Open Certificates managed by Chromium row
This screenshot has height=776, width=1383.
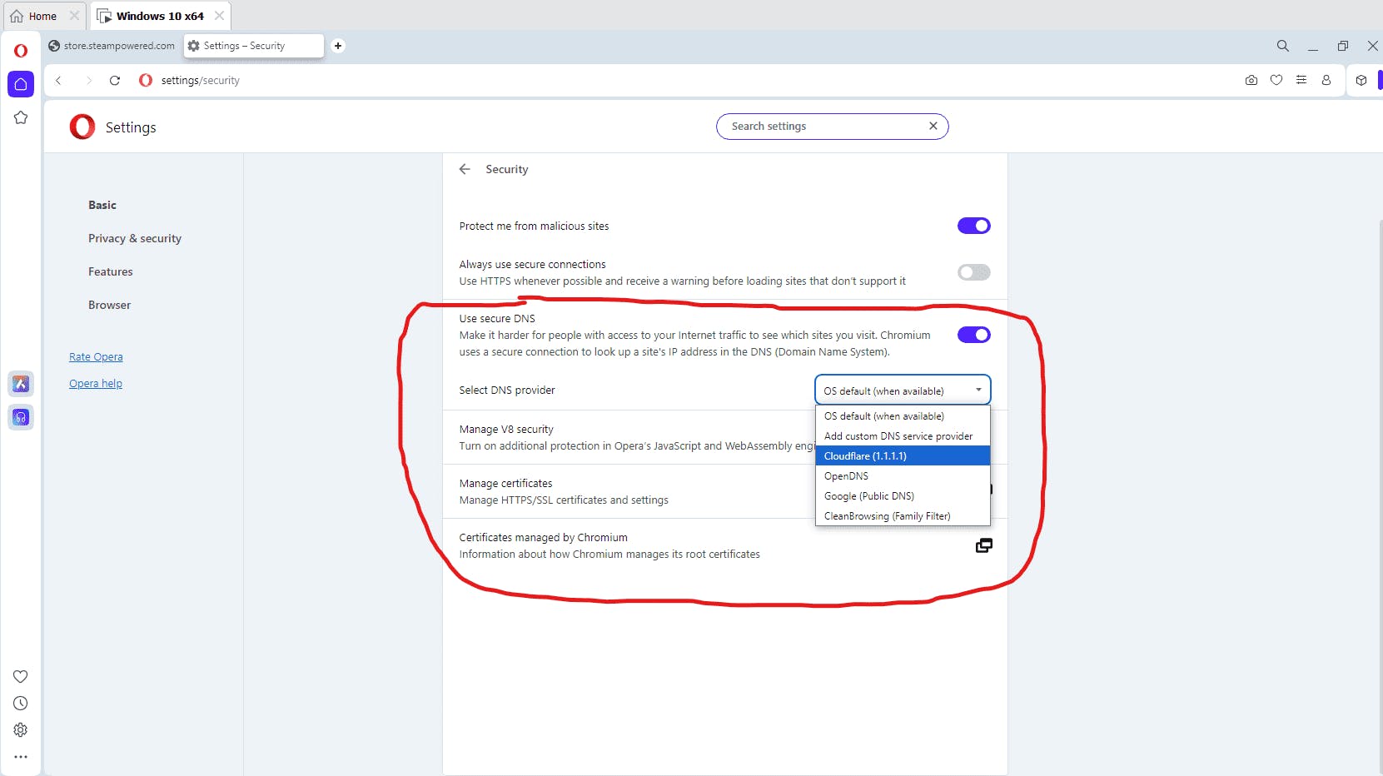(725, 545)
